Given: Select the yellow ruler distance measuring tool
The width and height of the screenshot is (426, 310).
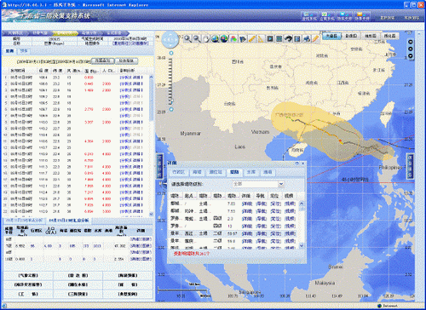Looking at the screenshot, I should tap(251, 38).
